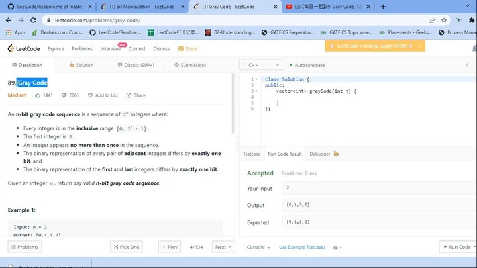
Task: Click the help question mark icon
Action: coord(335,247)
